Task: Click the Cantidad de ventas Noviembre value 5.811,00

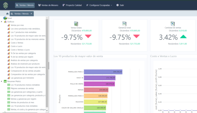Action: point(183,44)
